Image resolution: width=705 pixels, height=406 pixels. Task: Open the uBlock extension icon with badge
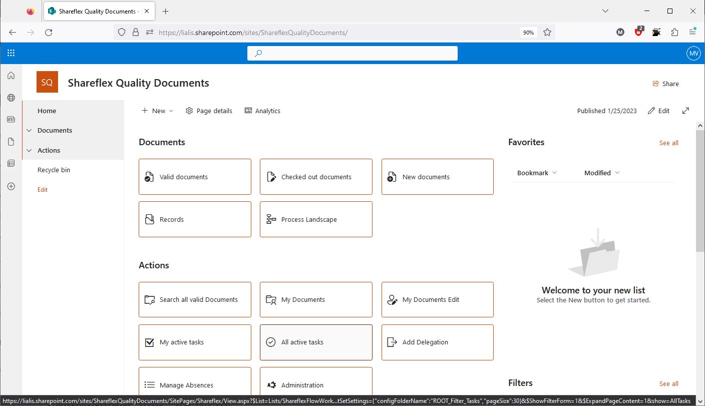[639, 32]
